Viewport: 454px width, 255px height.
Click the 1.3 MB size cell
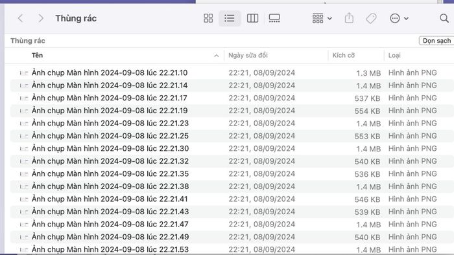point(368,73)
